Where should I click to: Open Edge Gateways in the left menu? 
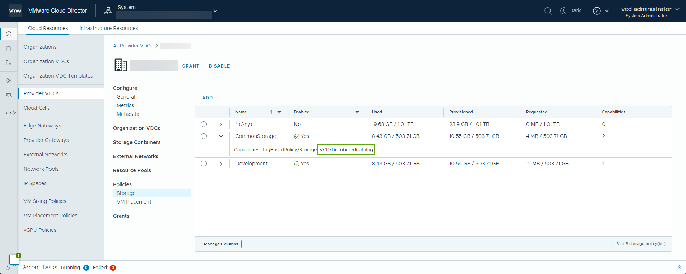(x=42, y=126)
